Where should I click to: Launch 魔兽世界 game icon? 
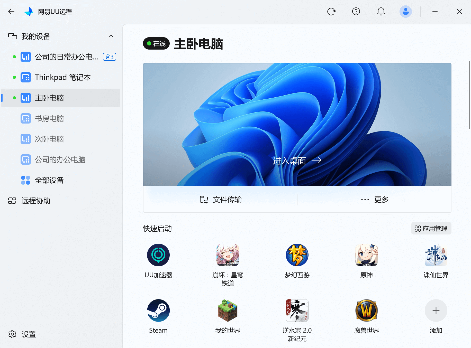[x=366, y=311]
